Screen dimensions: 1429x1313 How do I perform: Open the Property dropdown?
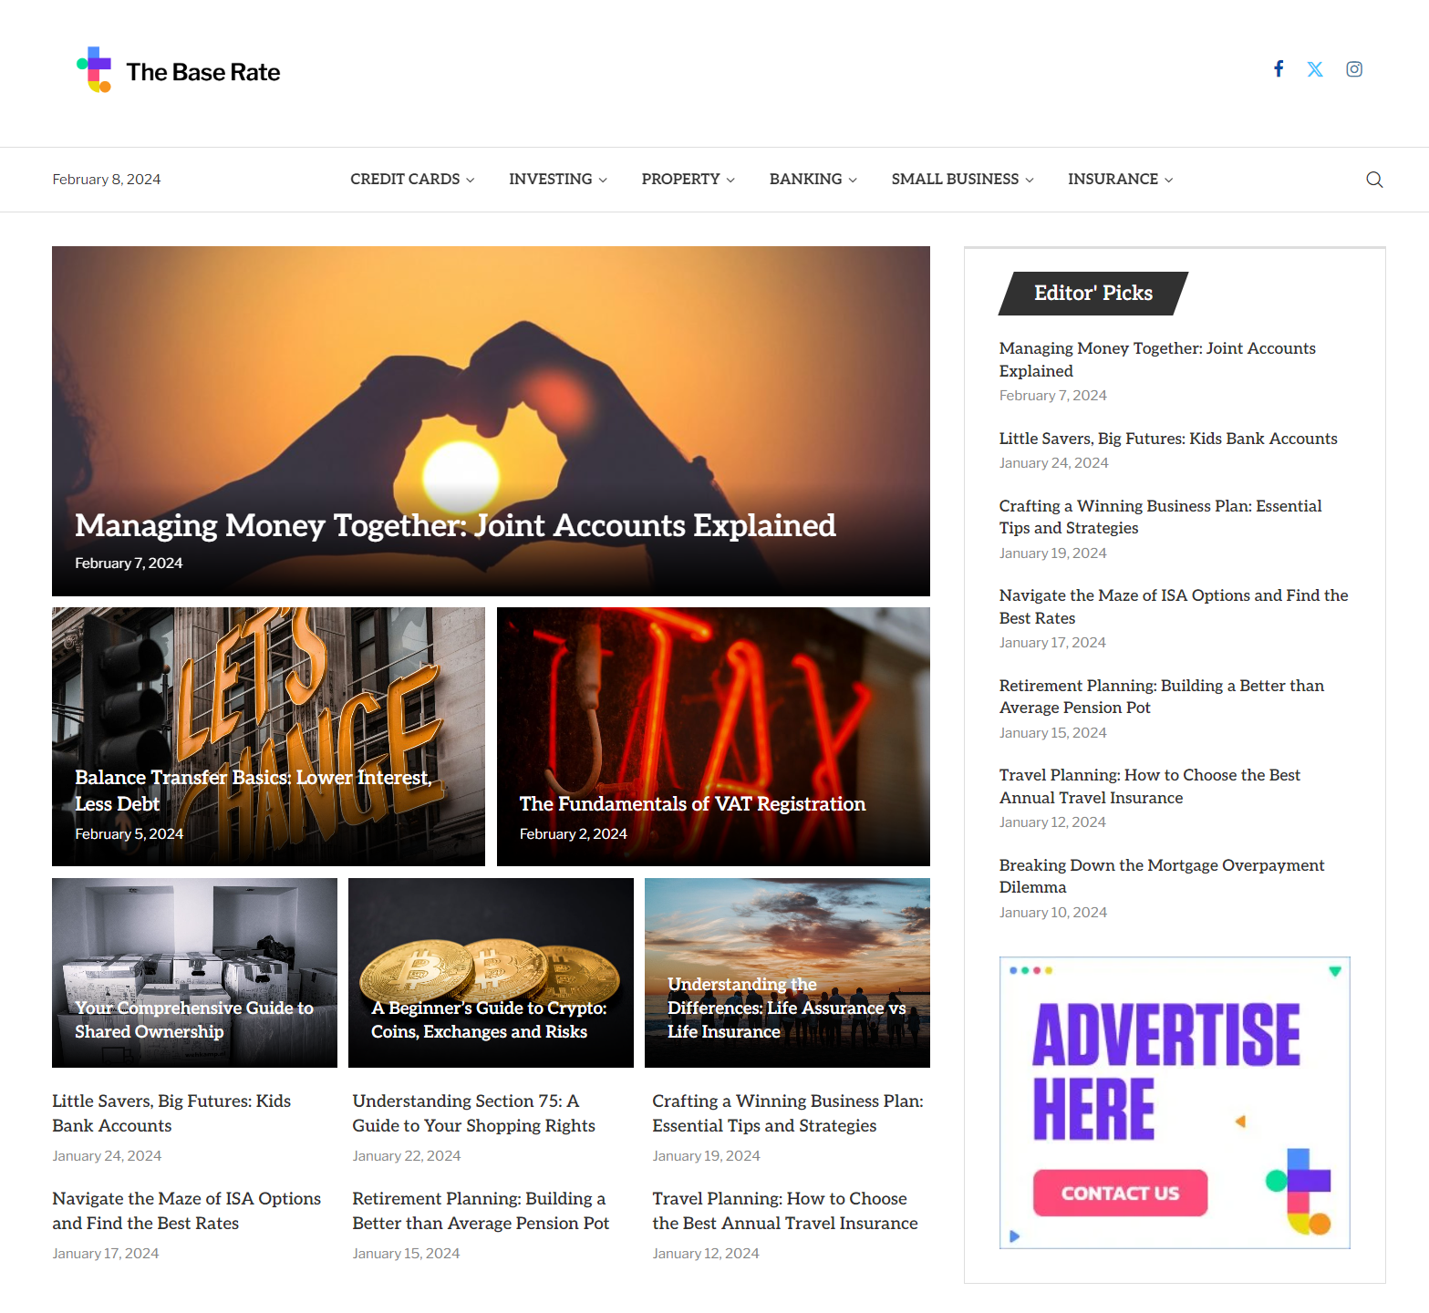point(688,180)
